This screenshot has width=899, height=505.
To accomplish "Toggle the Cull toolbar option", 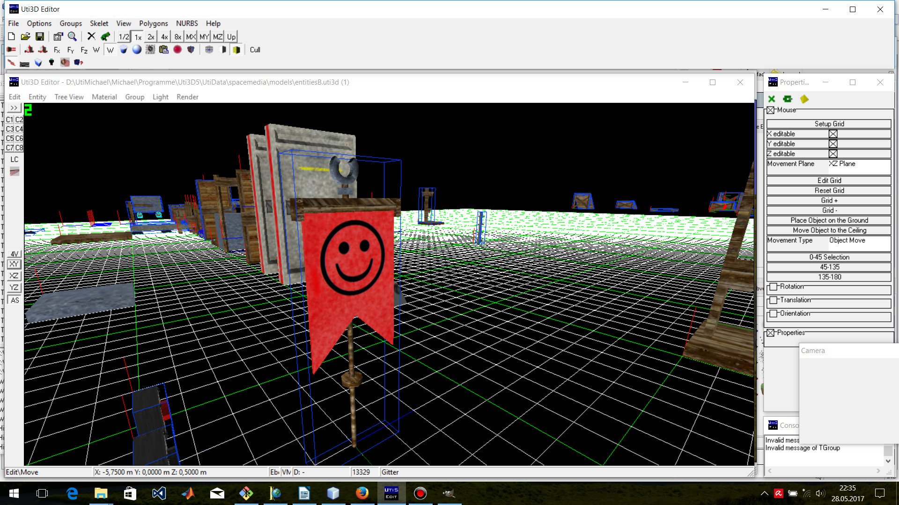I will (x=255, y=50).
